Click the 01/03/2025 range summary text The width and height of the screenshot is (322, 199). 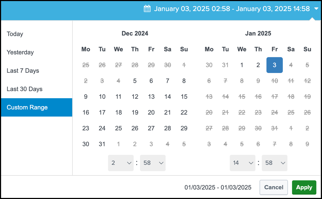218,187
